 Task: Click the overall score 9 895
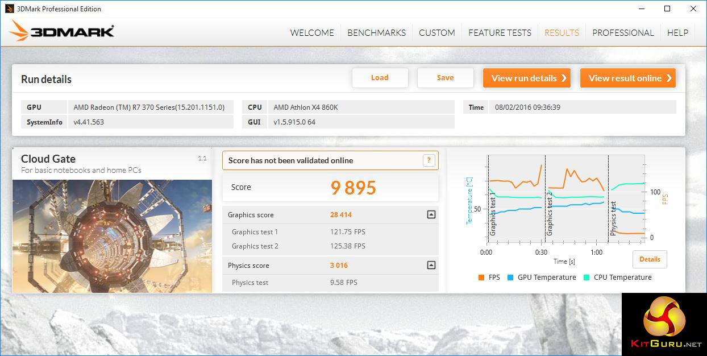coord(353,188)
